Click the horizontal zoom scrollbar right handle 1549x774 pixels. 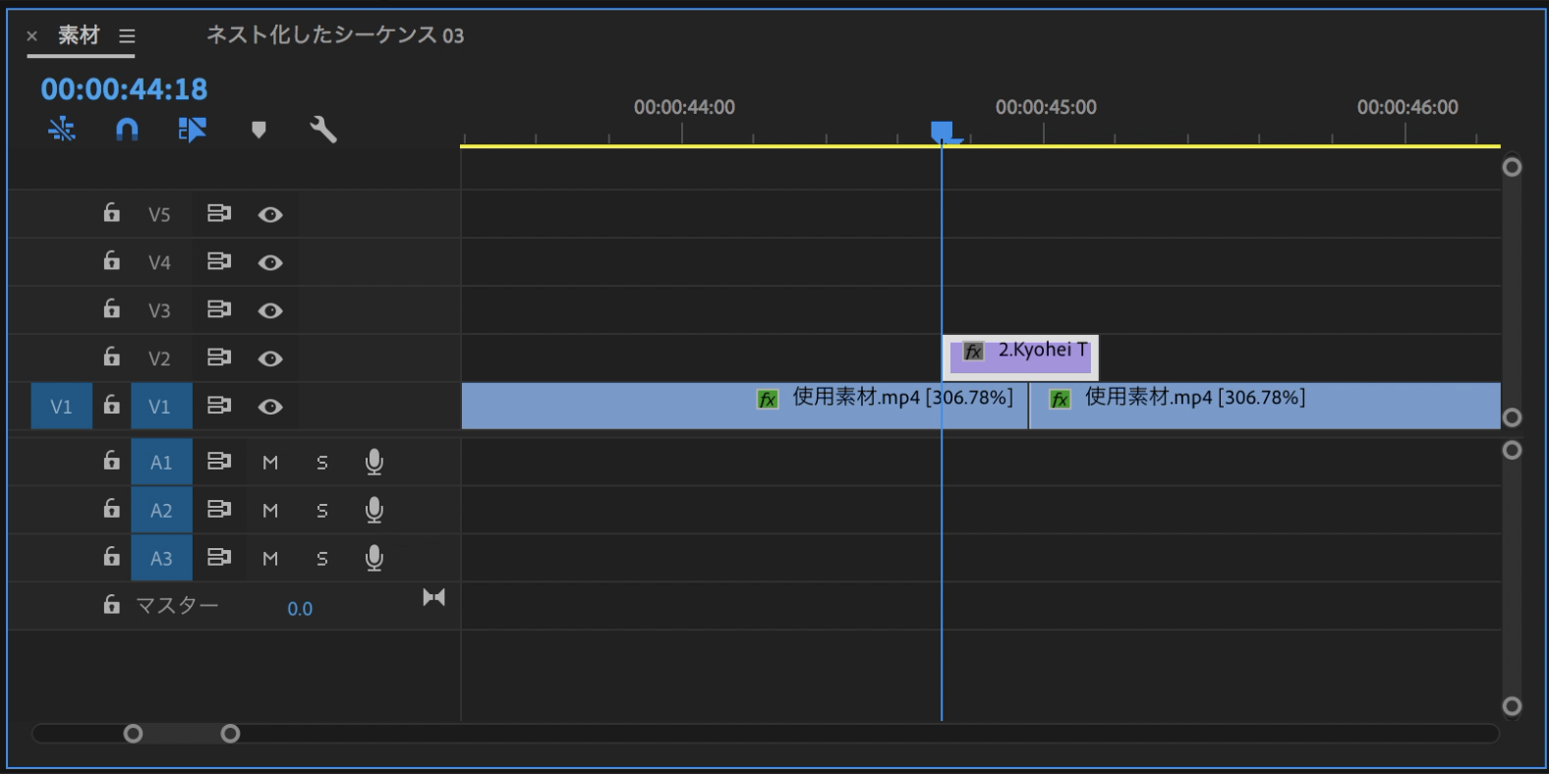tap(230, 734)
